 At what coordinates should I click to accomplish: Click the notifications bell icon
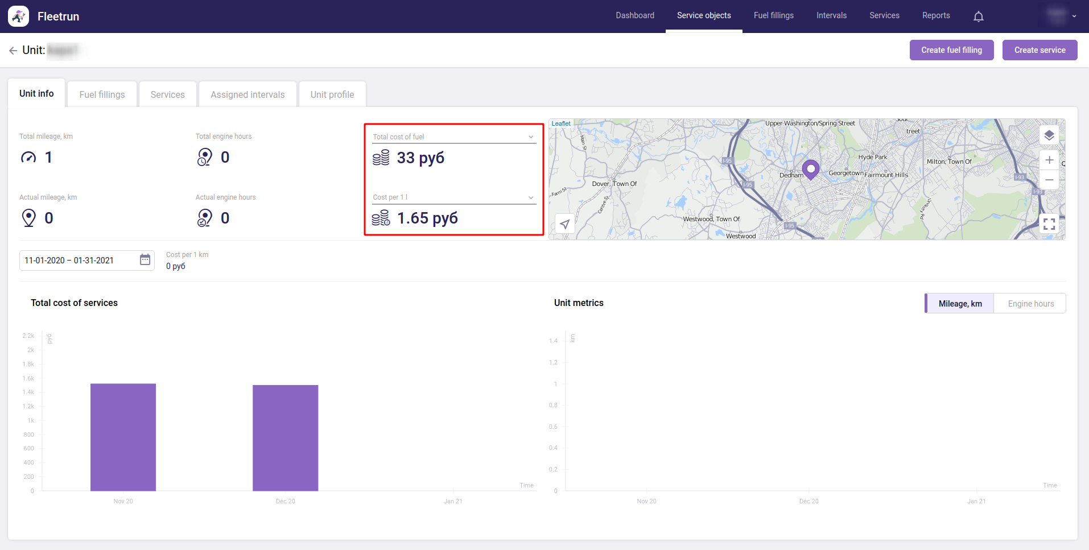pyautogui.click(x=978, y=16)
